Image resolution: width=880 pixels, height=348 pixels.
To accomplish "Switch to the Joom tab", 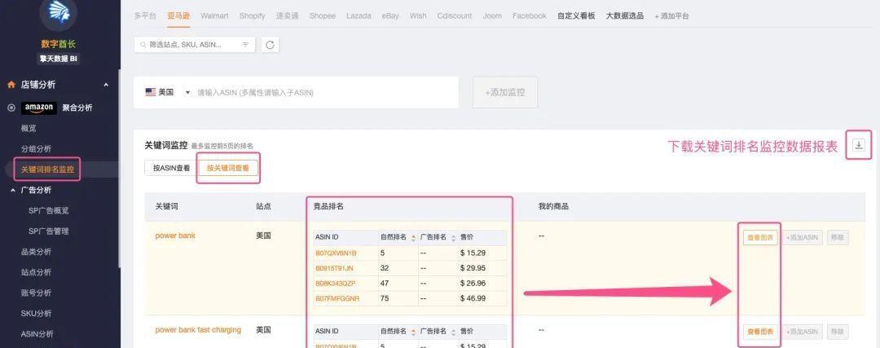I will 492,15.
